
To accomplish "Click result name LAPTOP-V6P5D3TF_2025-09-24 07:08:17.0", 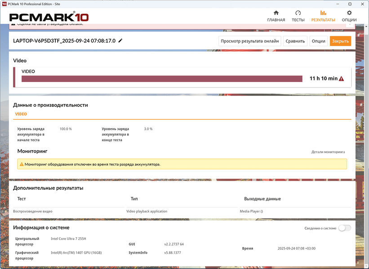I will pos(64,41).
